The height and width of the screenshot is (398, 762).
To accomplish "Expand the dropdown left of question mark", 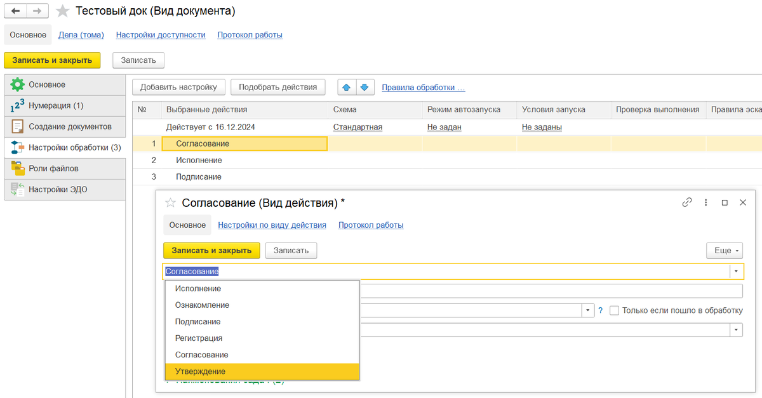I will tap(587, 310).
